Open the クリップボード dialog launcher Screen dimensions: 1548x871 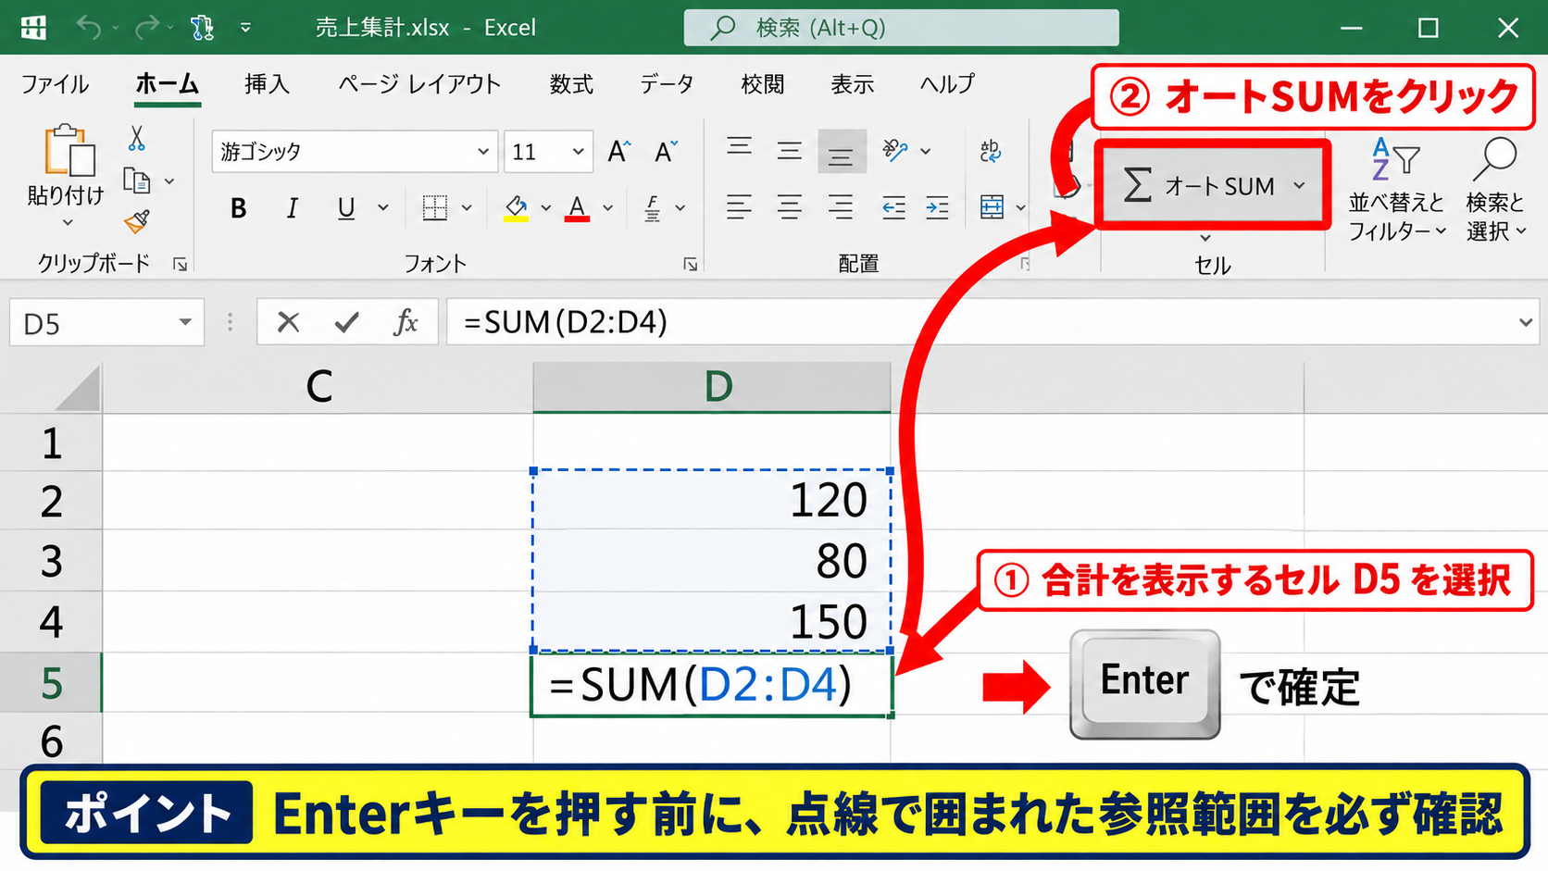(x=181, y=265)
